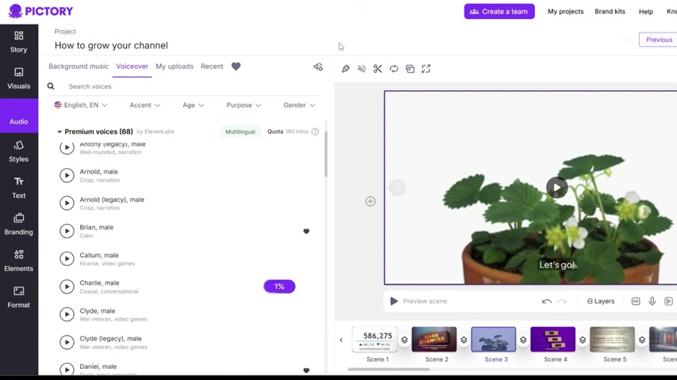Viewport: 677px width, 380px height.
Task: Switch to Background music tab
Action: pos(78,66)
